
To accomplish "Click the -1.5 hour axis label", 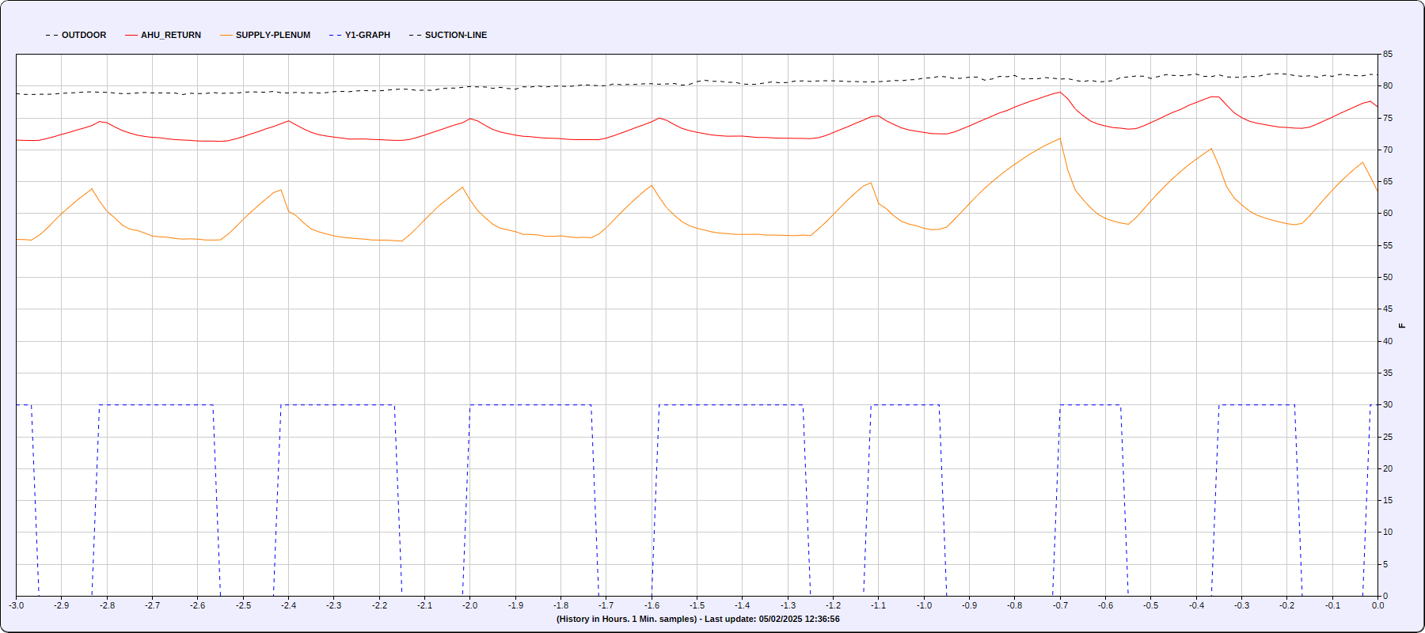I will click(697, 605).
